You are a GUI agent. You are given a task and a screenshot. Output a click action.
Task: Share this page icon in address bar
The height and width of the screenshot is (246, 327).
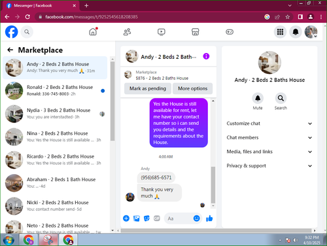tap(277, 17)
